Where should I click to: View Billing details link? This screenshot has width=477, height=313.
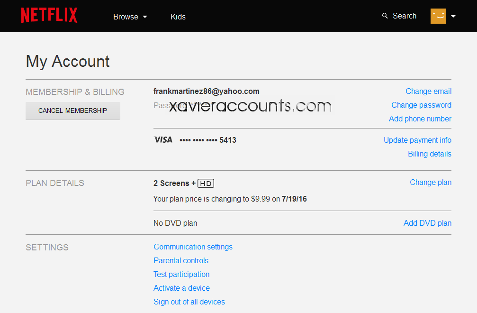coord(430,154)
